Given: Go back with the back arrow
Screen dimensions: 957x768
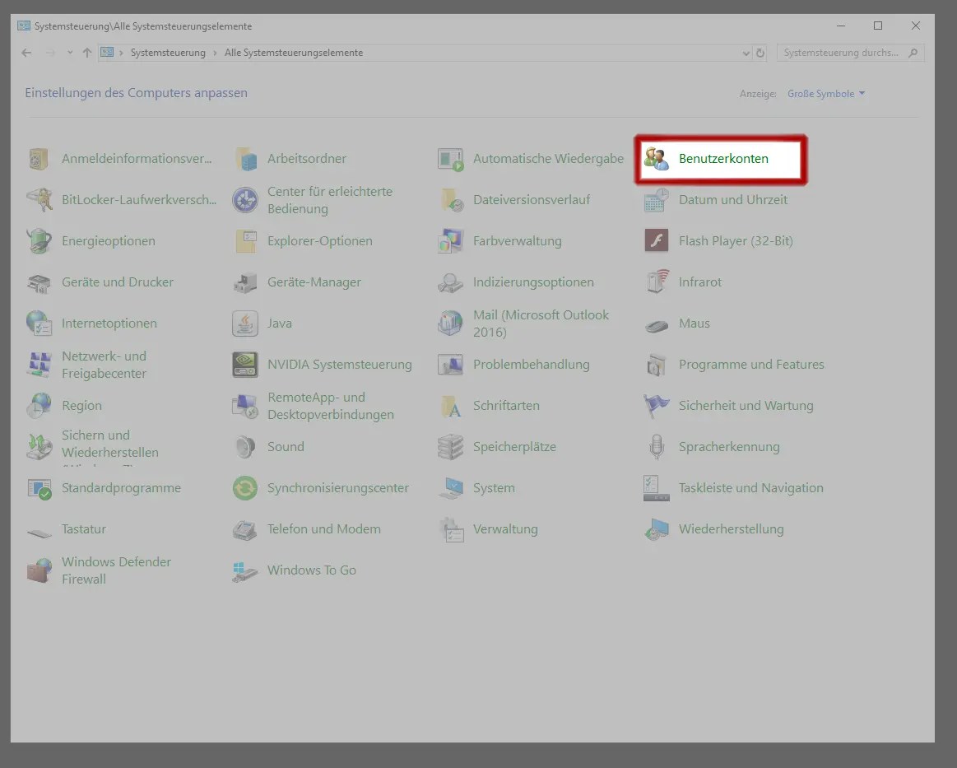Looking at the screenshot, I should tap(26, 53).
